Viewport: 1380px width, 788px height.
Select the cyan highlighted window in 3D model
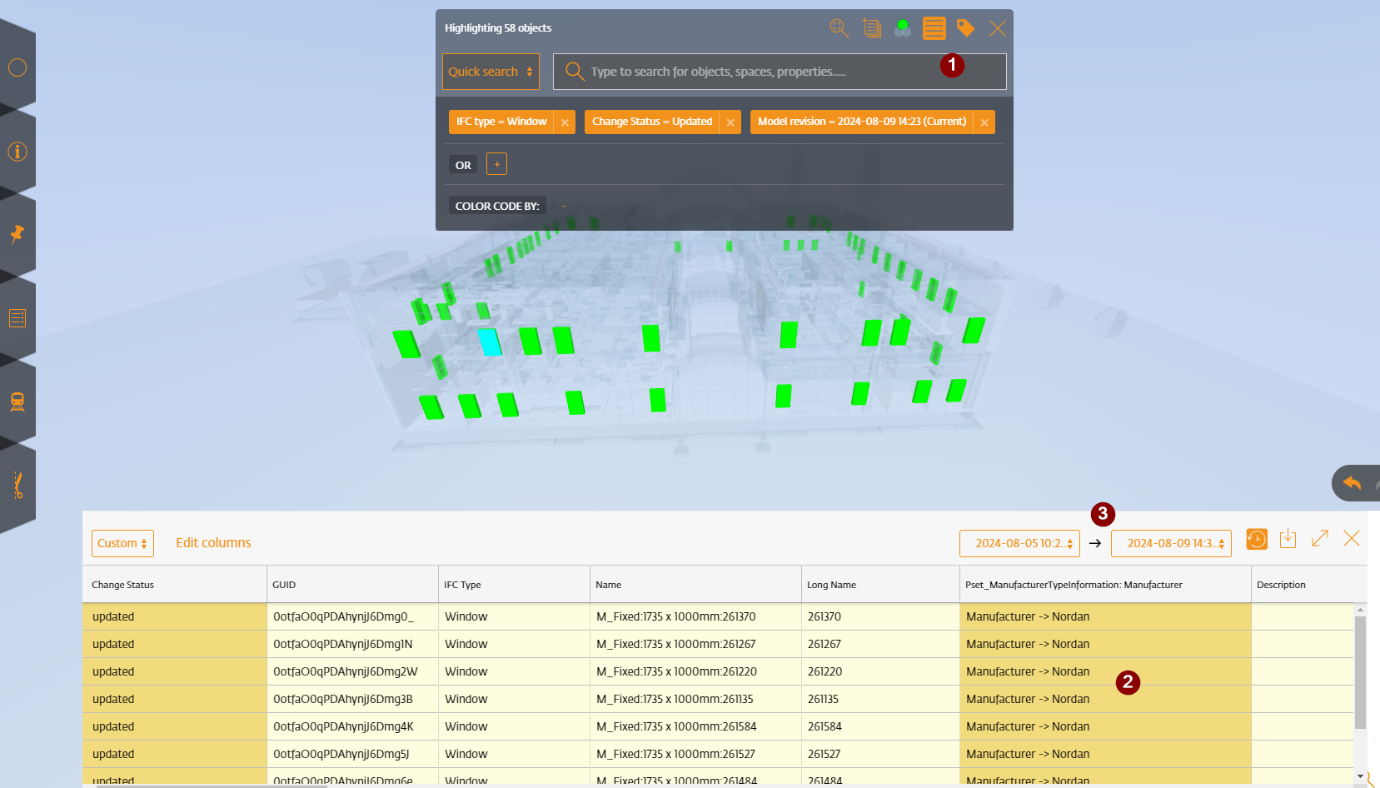[x=490, y=342]
